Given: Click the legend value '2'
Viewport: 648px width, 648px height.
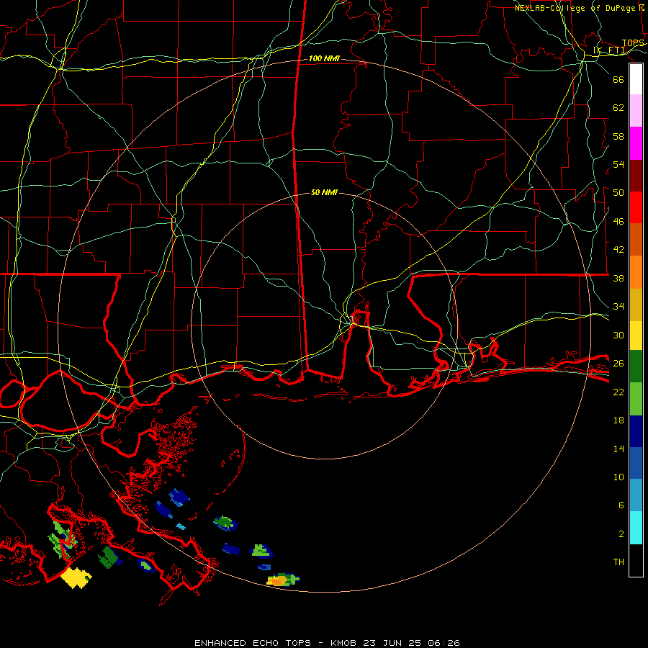Looking at the screenshot, I should click(621, 534).
